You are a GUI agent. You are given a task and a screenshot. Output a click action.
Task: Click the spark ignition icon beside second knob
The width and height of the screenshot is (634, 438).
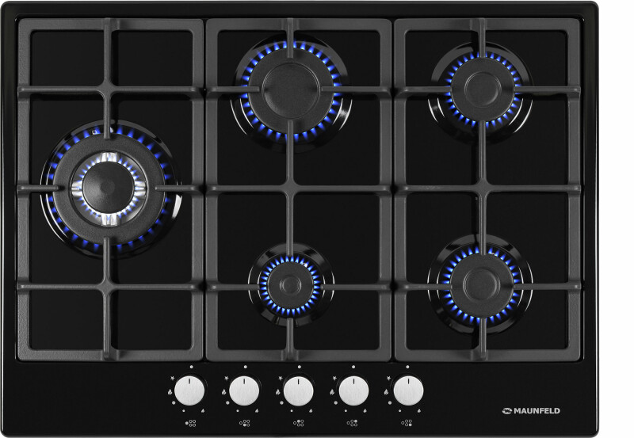pyautogui.click(x=227, y=378)
